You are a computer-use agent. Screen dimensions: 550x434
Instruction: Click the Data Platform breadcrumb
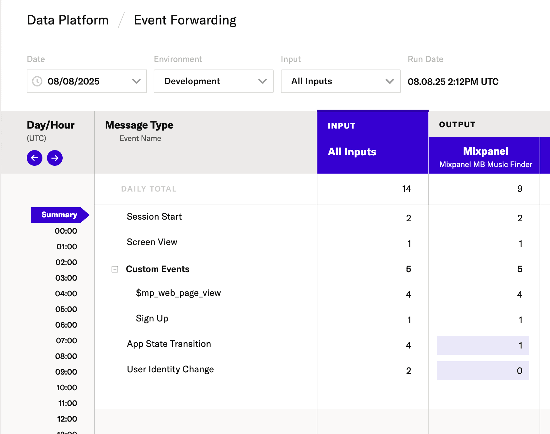(68, 20)
